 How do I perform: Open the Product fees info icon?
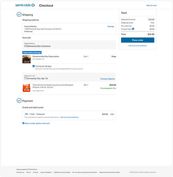(133, 29)
